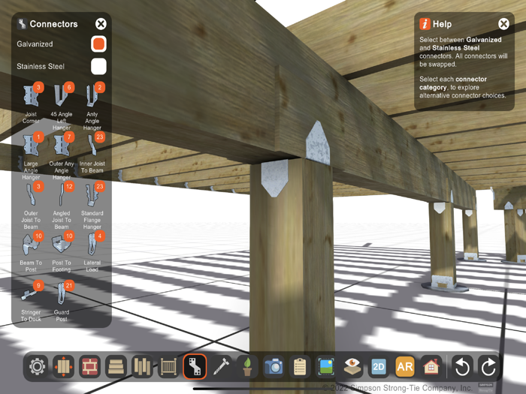
Task: Open the railing tool in toolbar
Action: (168, 366)
